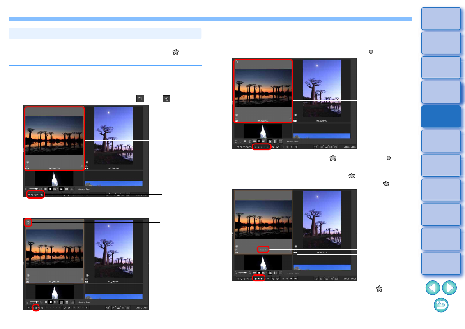
Task: Click rotate right icon in lower-left screenshot
Action: coord(69,308)
